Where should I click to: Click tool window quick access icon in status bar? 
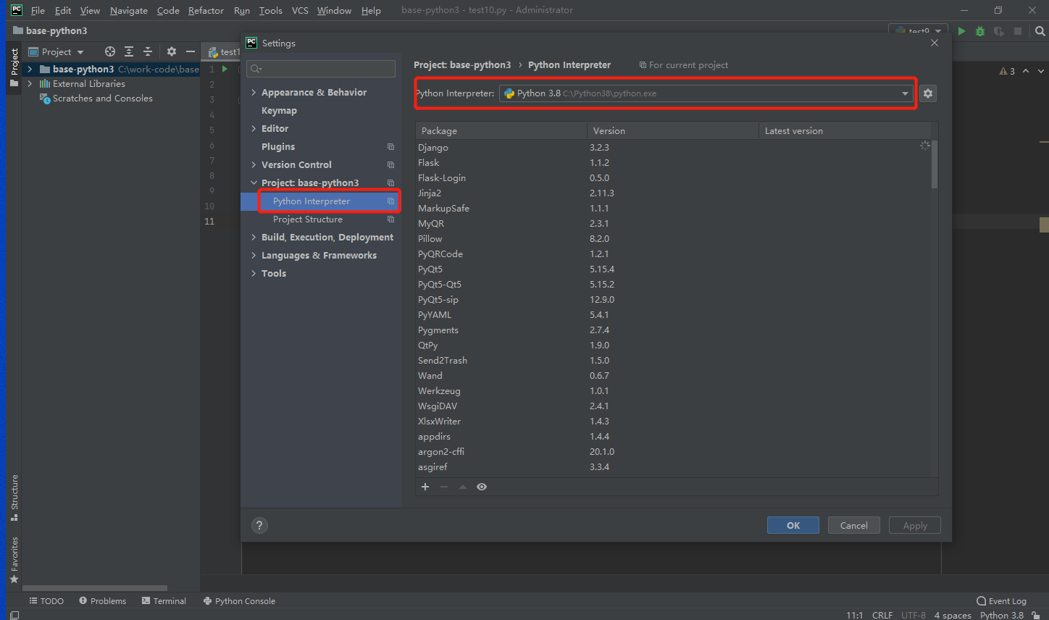(14, 615)
